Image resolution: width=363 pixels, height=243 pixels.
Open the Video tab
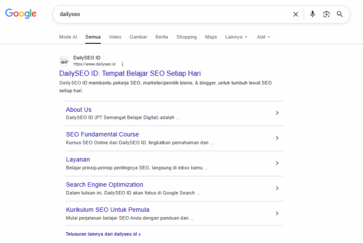[x=115, y=37]
